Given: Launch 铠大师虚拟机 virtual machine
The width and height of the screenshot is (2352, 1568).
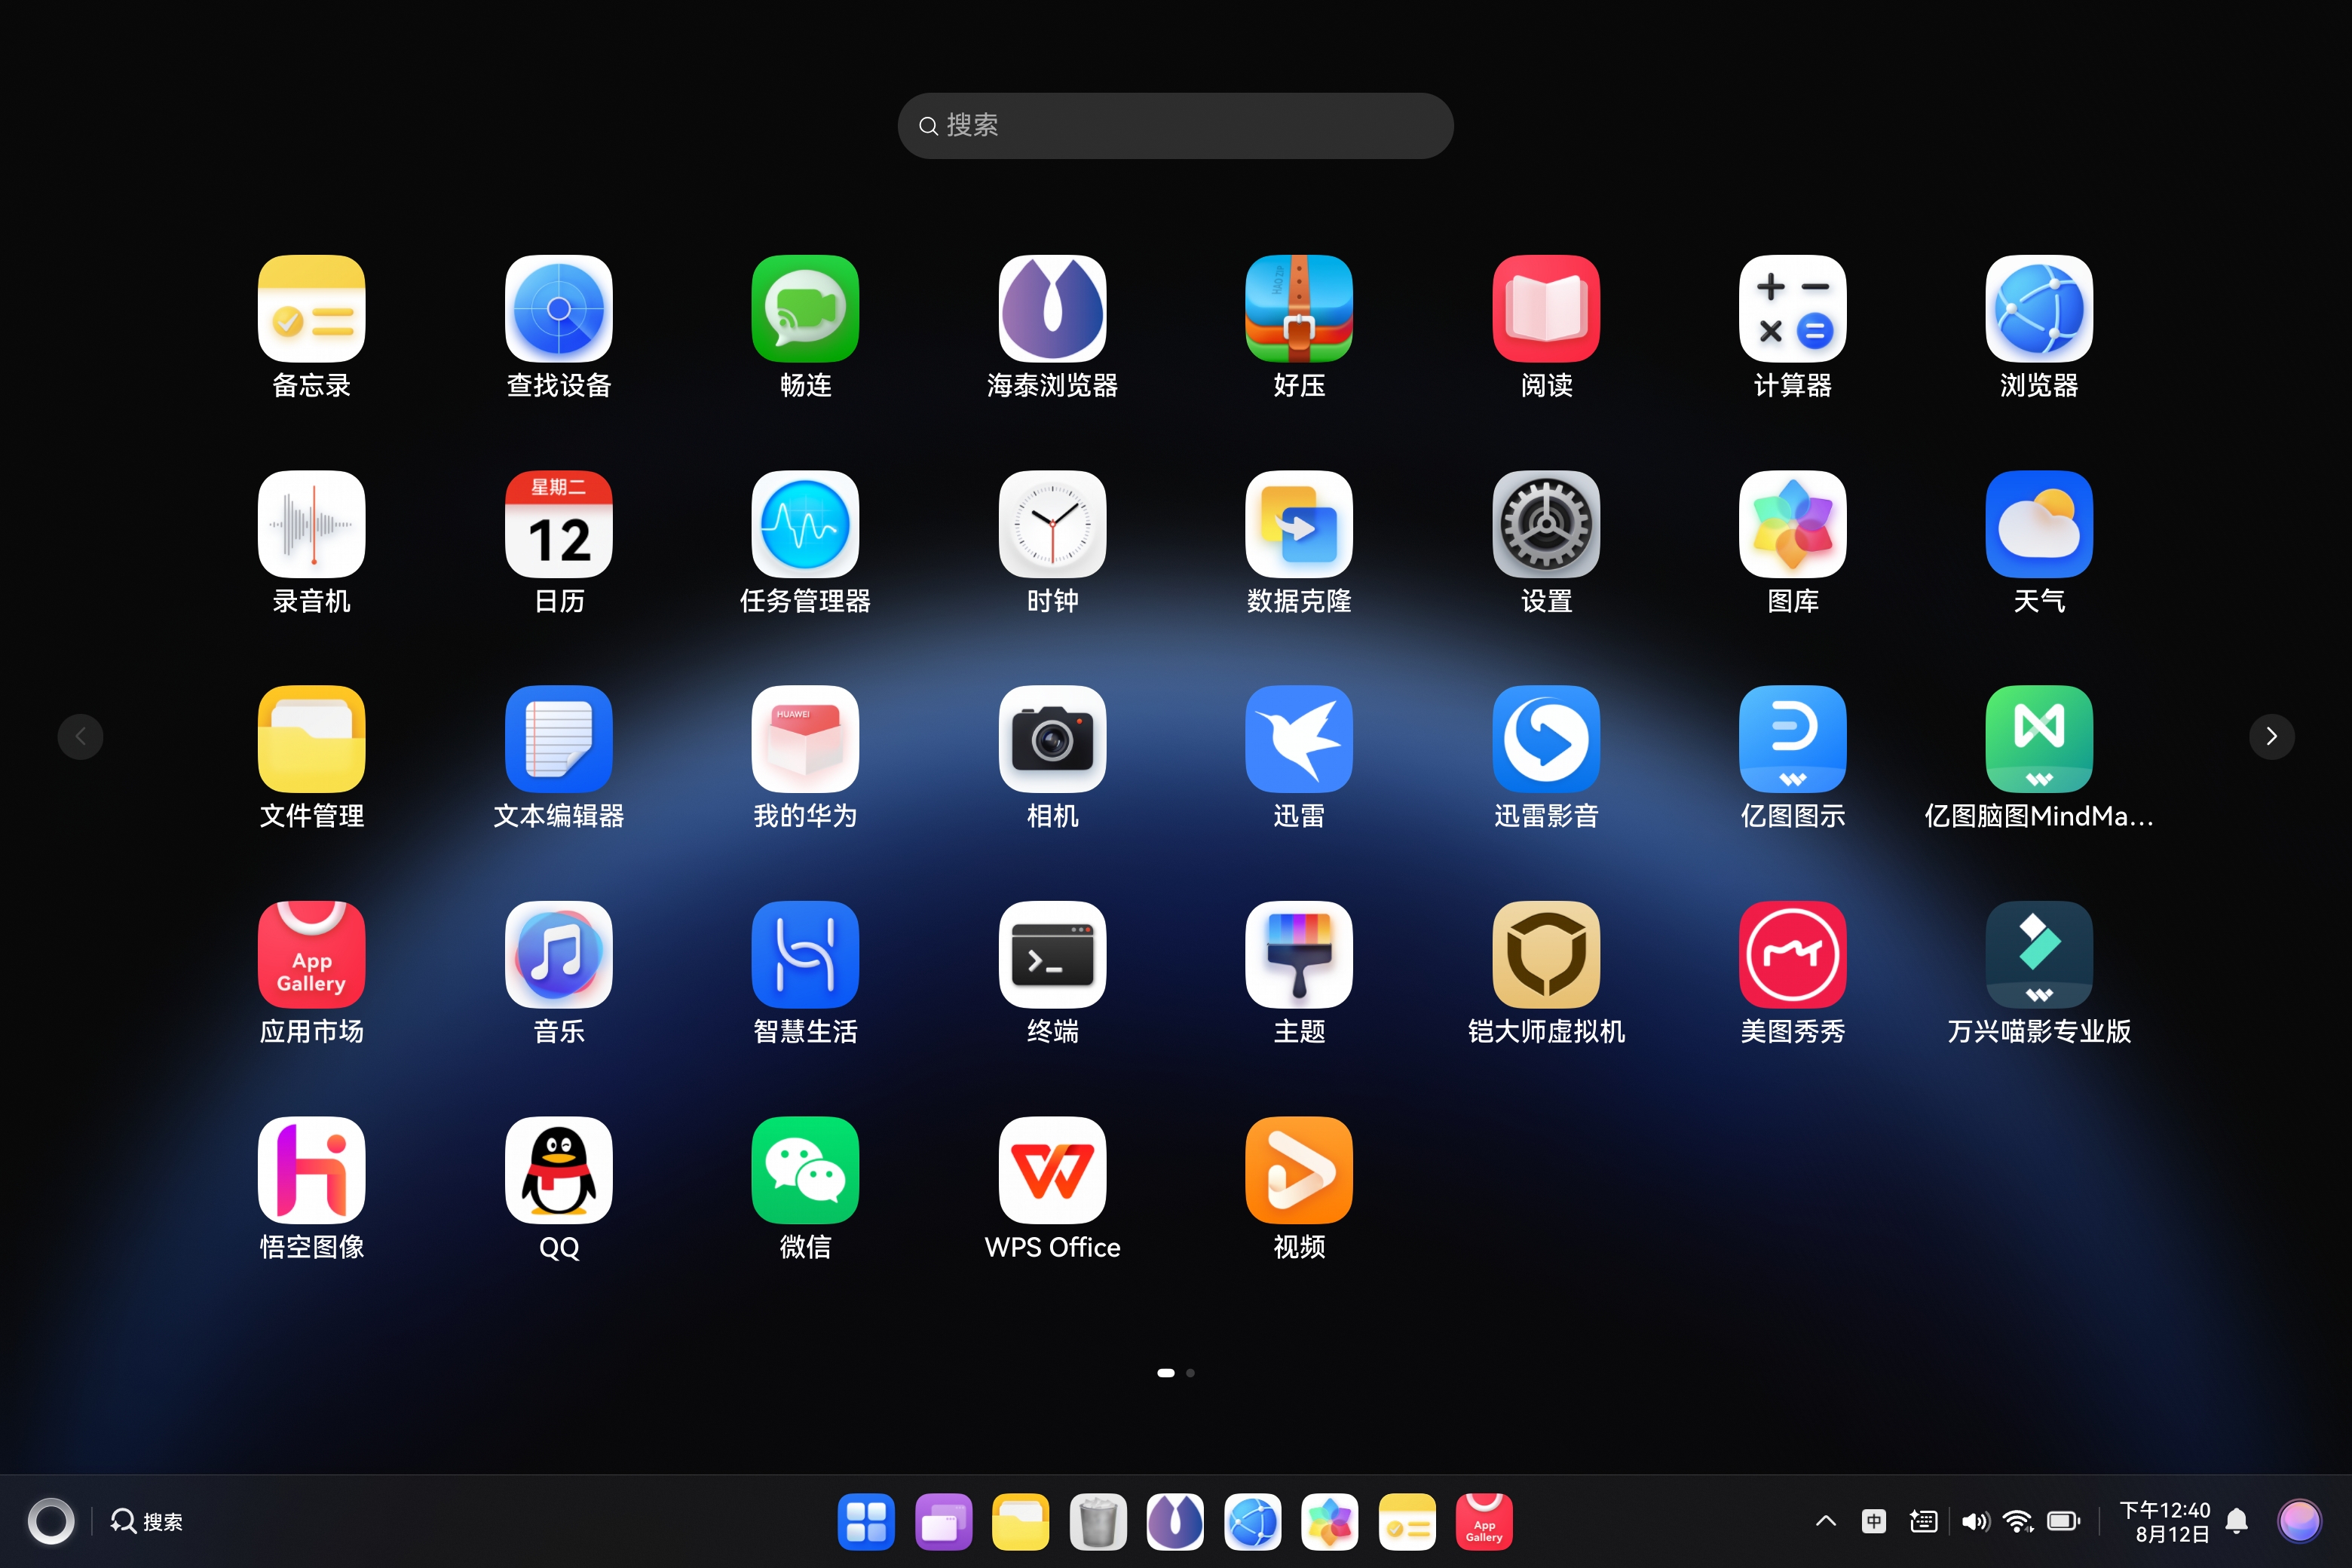Looking at the screenshot, I should click(1546, 955).
